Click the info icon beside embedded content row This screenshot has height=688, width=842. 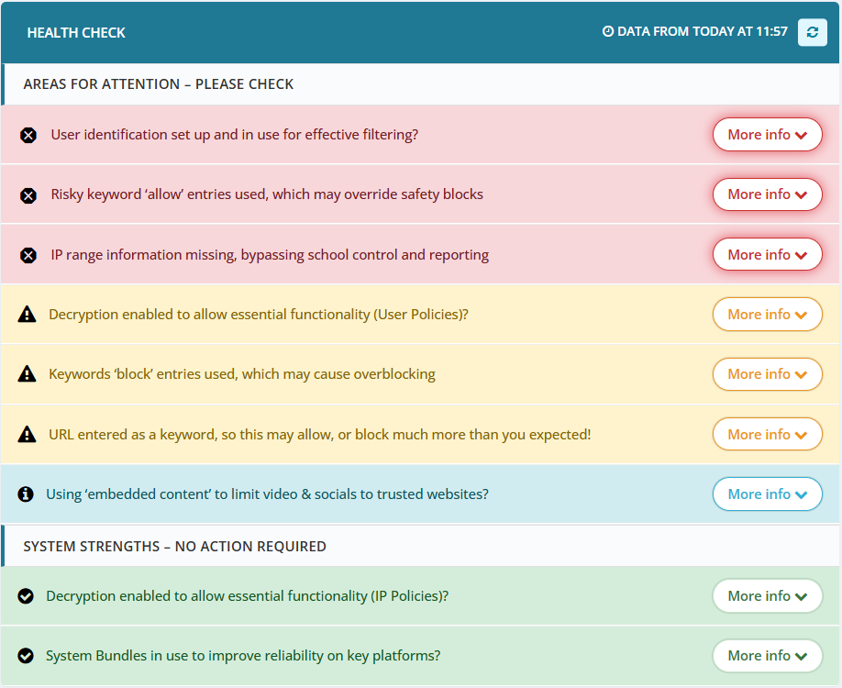(x=26, y=494)
